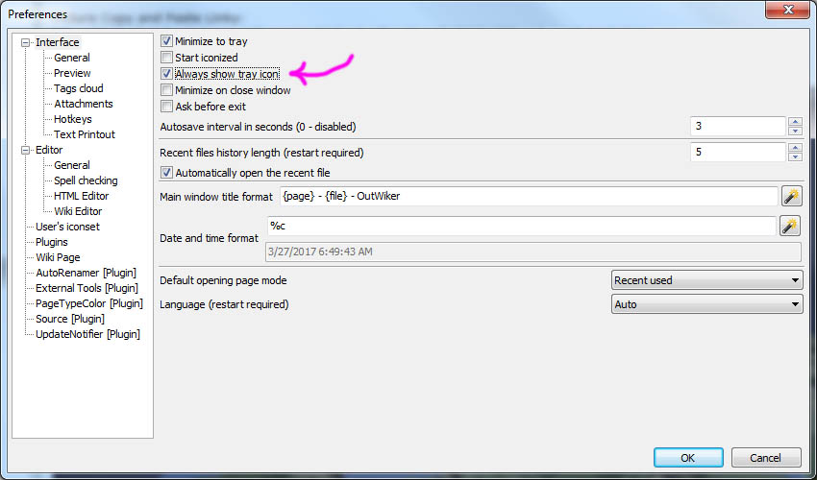
Task: Close the Preferences dialog
Action: pos(788,9)
